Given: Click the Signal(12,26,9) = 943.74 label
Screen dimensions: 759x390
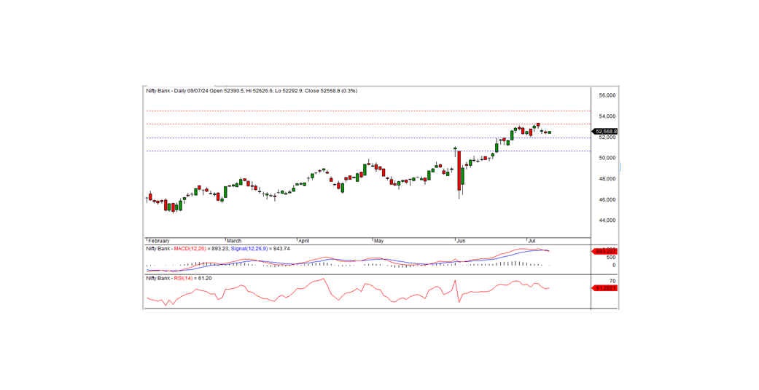Looking at the screenshot, I should point(262,248).
